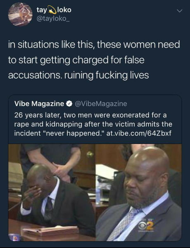The image size is (190, 248).
Task: Open the left photo of man covering his face
Action: tap(52, 192)
